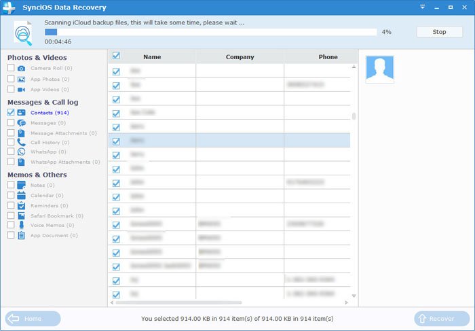Select the Messages (0) category label
The width and height of the screenshot is (475, 331).
48,123
